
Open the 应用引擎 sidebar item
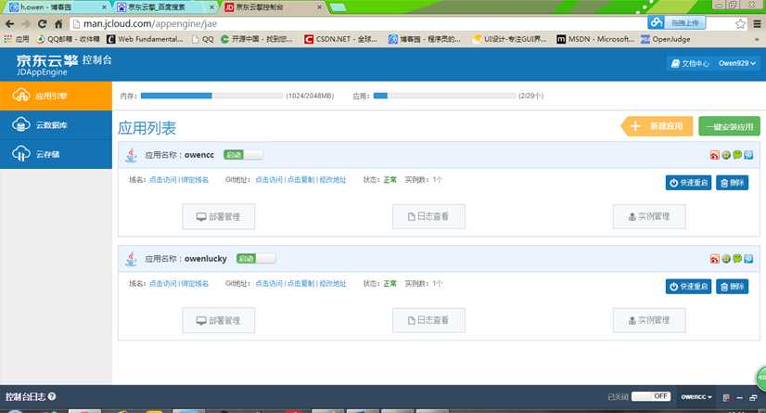56,96
